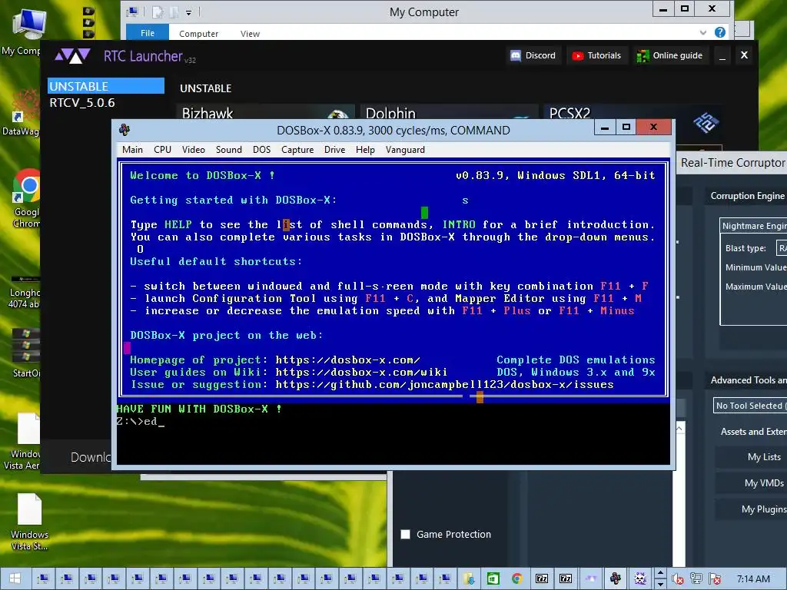Click the Corruption Engine heading
This screenshot has height=590, width=787.
click(x=747, y=196)
